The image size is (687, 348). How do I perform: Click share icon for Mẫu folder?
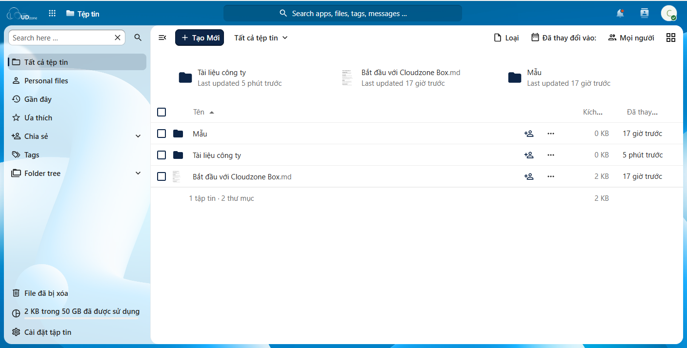click(528, 134)
